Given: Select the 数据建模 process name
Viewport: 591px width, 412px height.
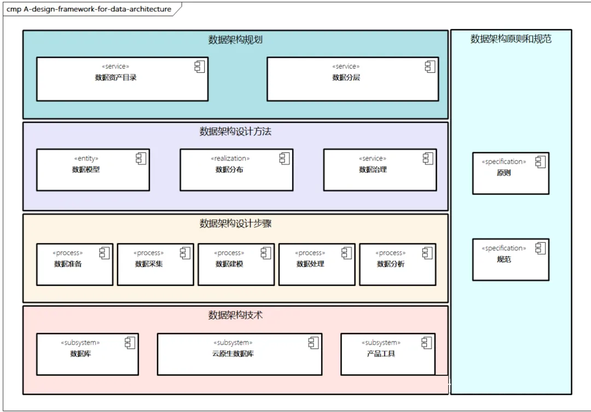Looking at the screenshot, I should (229, 264).
